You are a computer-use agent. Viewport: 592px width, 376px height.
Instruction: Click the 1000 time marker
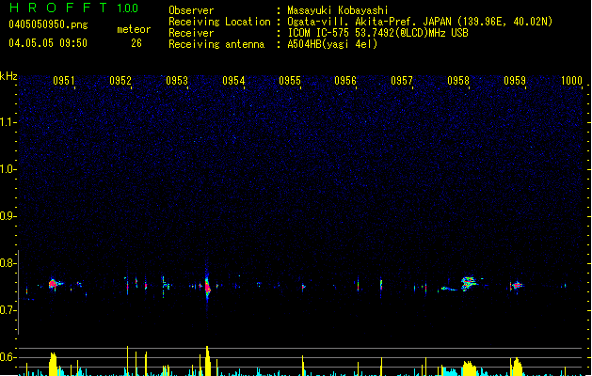click(571, 81)
